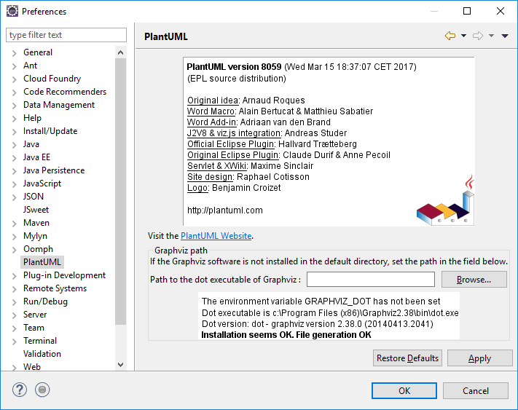Confirm preferences with the OK button
The height and width of the screenshot is (410, 518).
[404, 391]
